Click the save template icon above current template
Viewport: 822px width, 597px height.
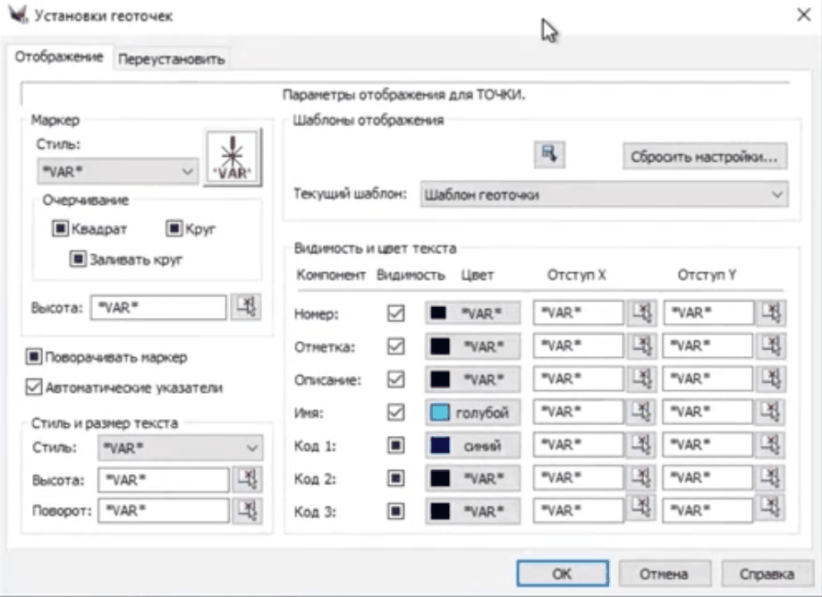point(547,153)
